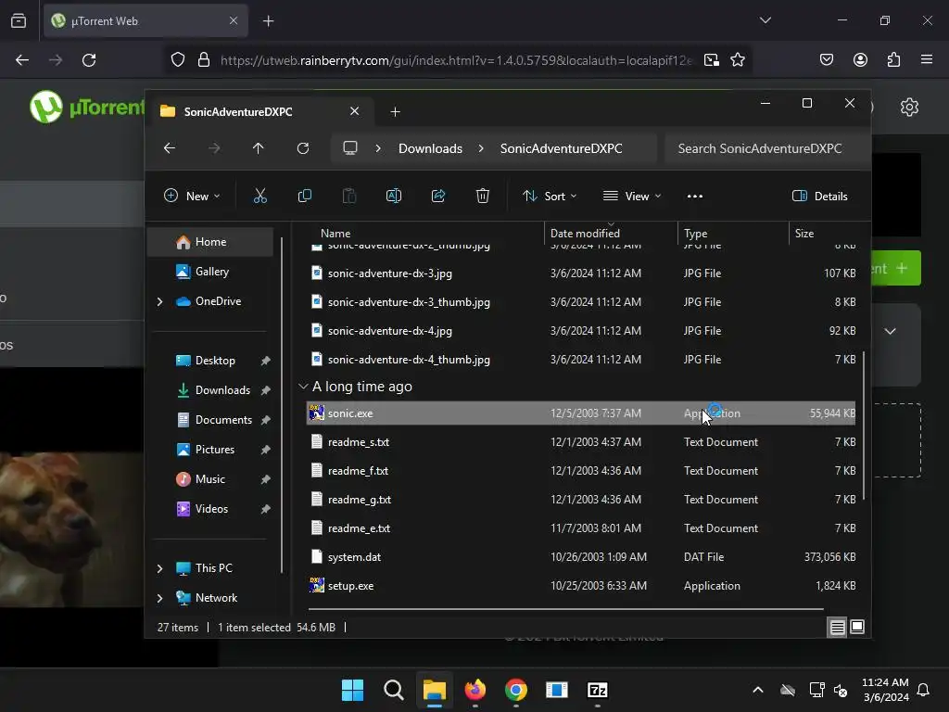
Task: Click Downloads in the address breadcrumb
Action: click(430, 148)
